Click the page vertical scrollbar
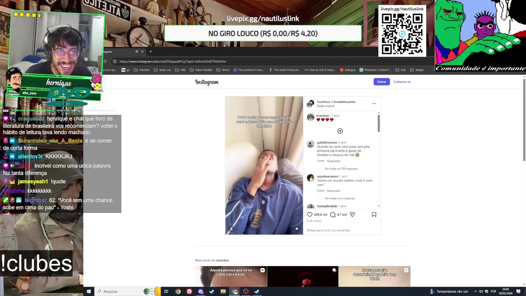This screenshot has height=296, width=526. [x=524, y=119]
